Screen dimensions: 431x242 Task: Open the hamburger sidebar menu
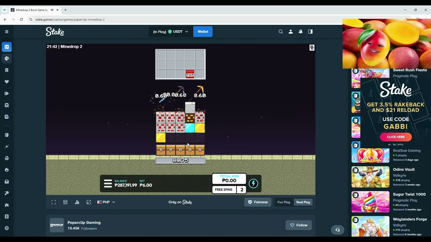(6, 32)
